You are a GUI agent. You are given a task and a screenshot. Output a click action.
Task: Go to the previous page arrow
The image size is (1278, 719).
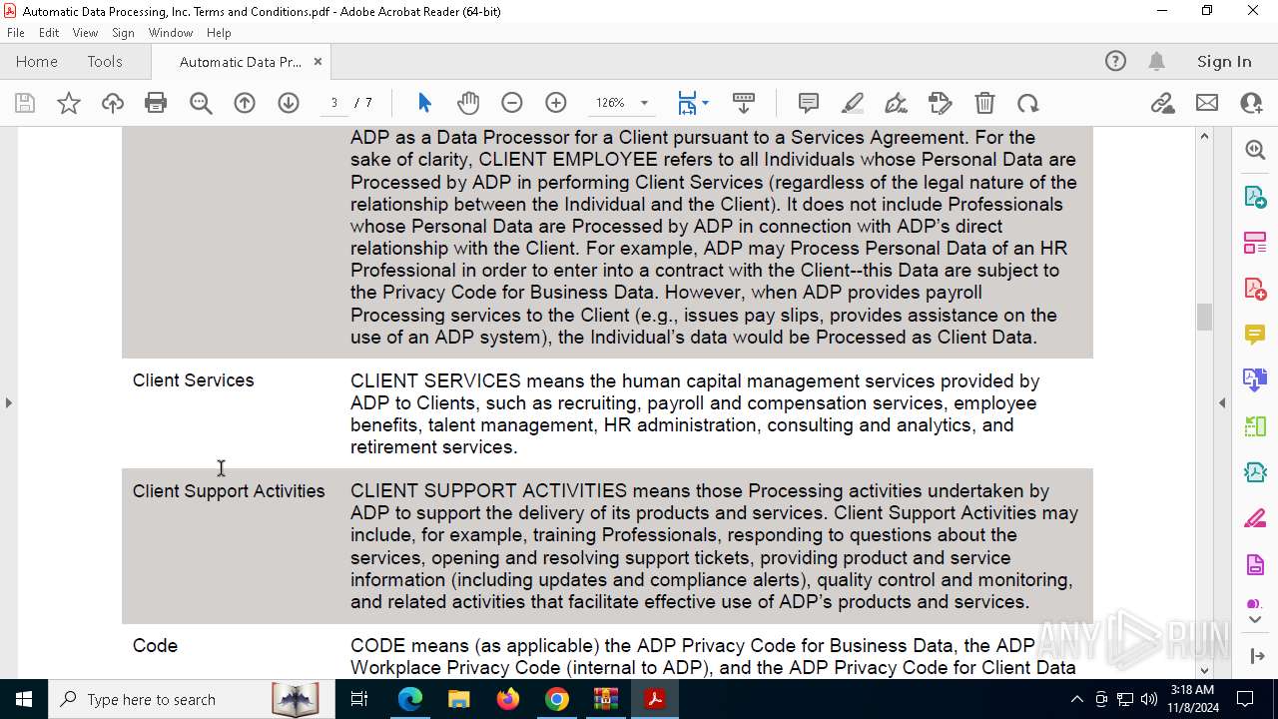tap(245, 103)
